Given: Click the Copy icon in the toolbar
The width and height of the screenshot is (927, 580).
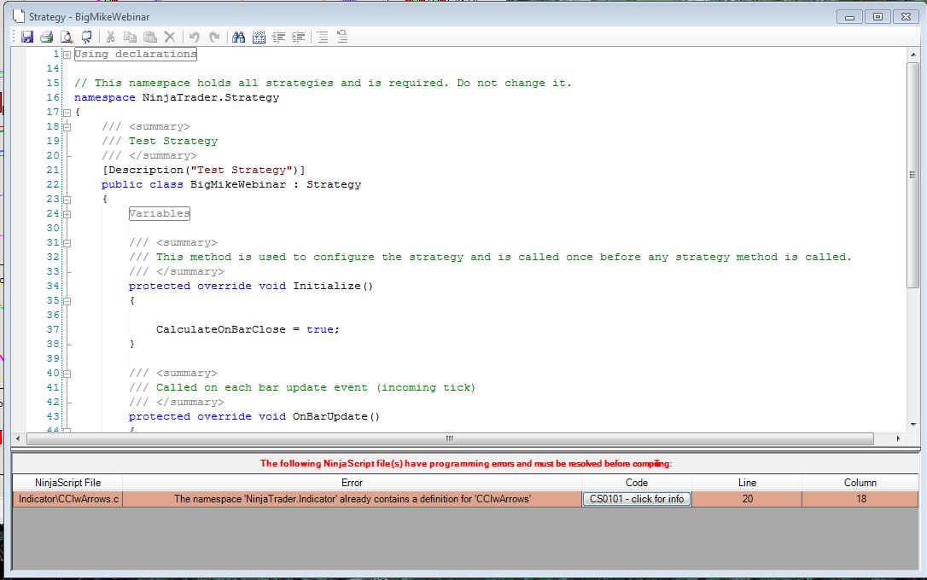Looking at the screenshot, I should (x=130, y=37).
